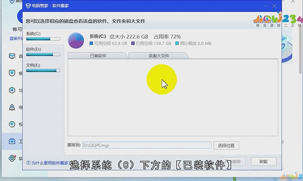The image size is (303, 181).
Task: Click the 文档(E:) usage progress bar
Action: (x=43, y=70)
